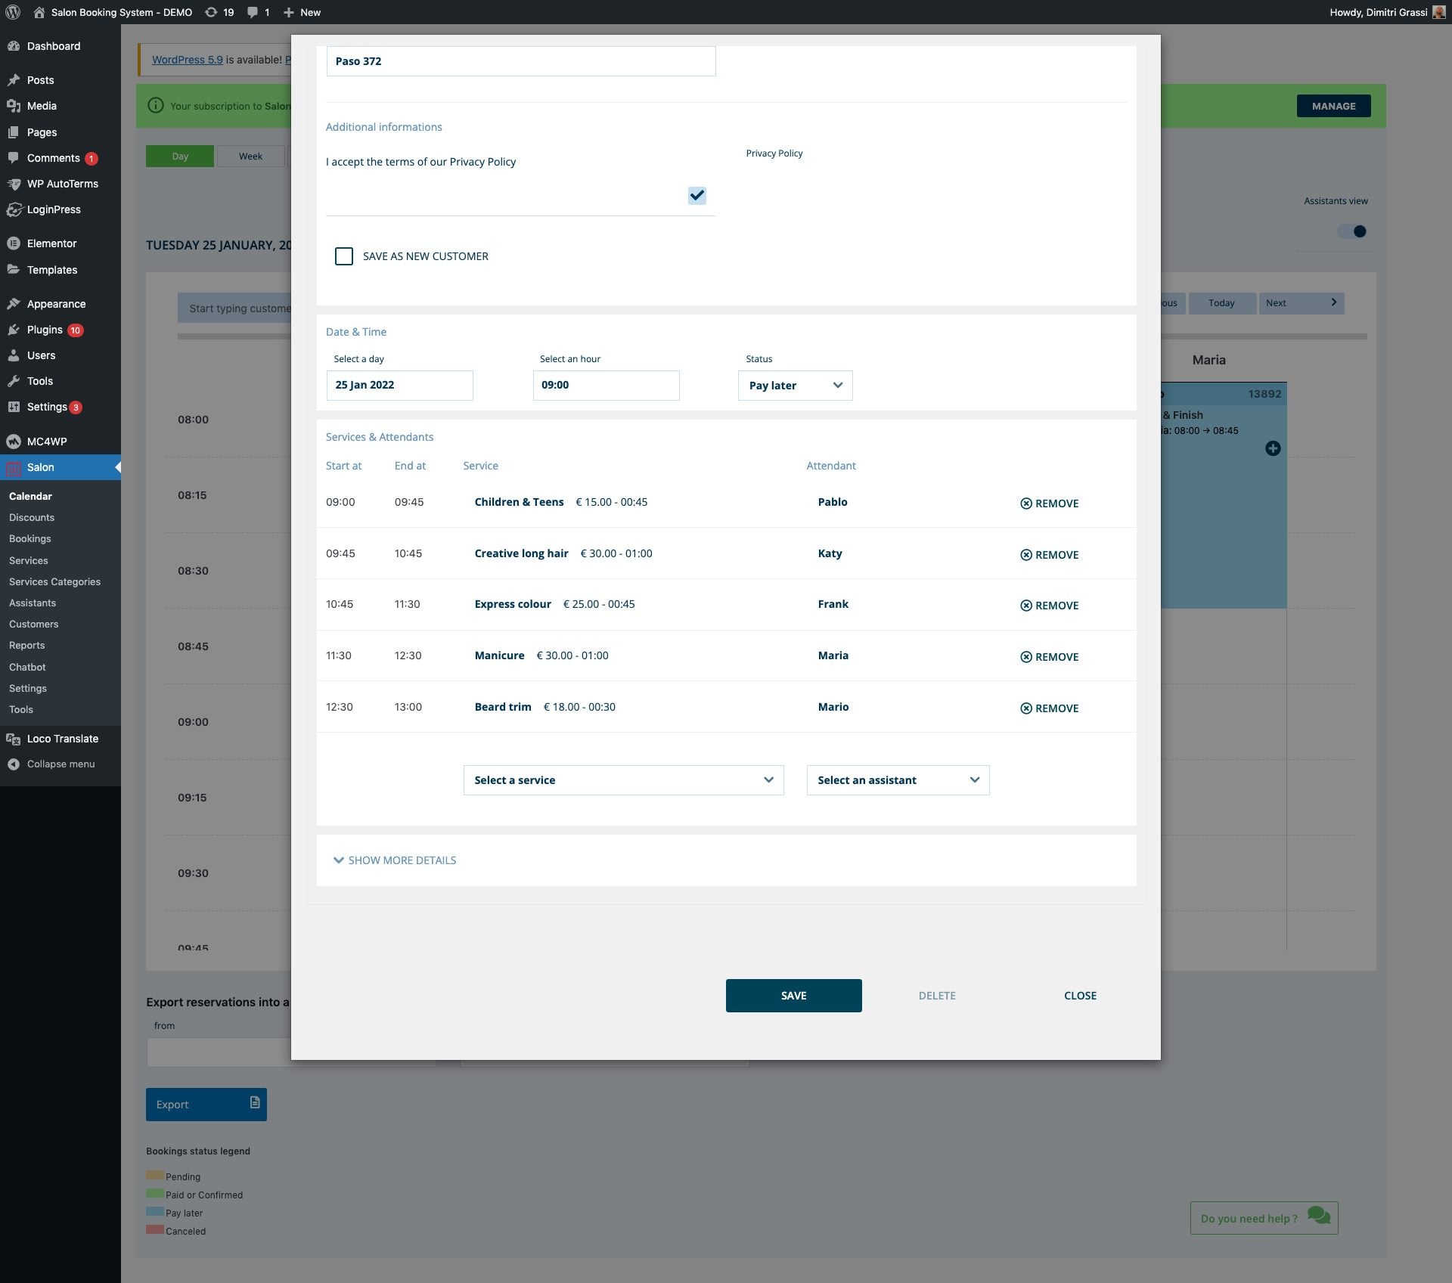Remove the Beard trim service row
Image resolution: width=1452 pixels, height=1283 pixels.
point(1049,708)
